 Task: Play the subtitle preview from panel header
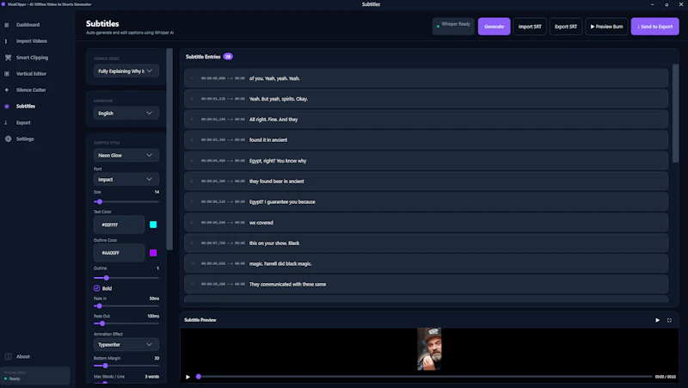tap(657, 320)
